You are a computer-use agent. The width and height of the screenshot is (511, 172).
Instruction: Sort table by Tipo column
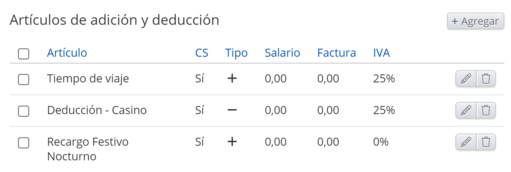pos(236,53)
